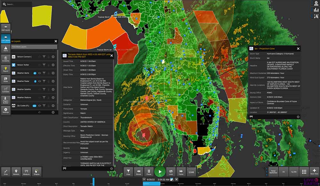Select the 5g (All) saved view
Image resolution: width=320 pixels, height=186 pixels.
click(294, 172)
